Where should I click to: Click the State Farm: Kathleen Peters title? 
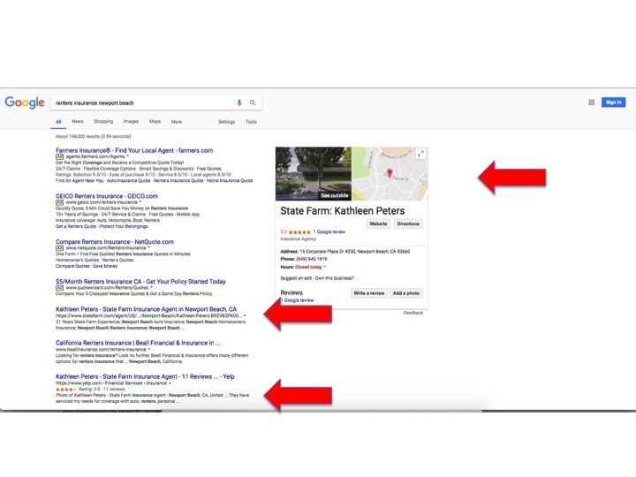[x=343, y=211]
